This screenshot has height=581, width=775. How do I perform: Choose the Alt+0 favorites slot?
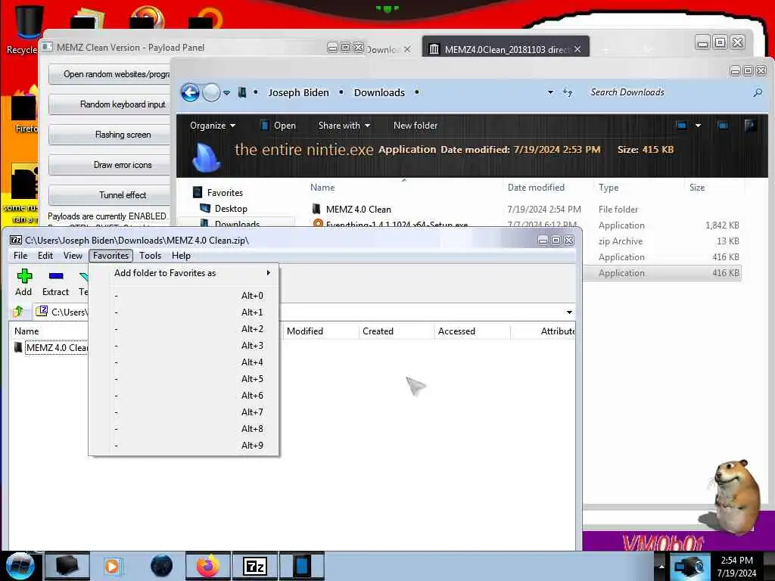point(184,296)
